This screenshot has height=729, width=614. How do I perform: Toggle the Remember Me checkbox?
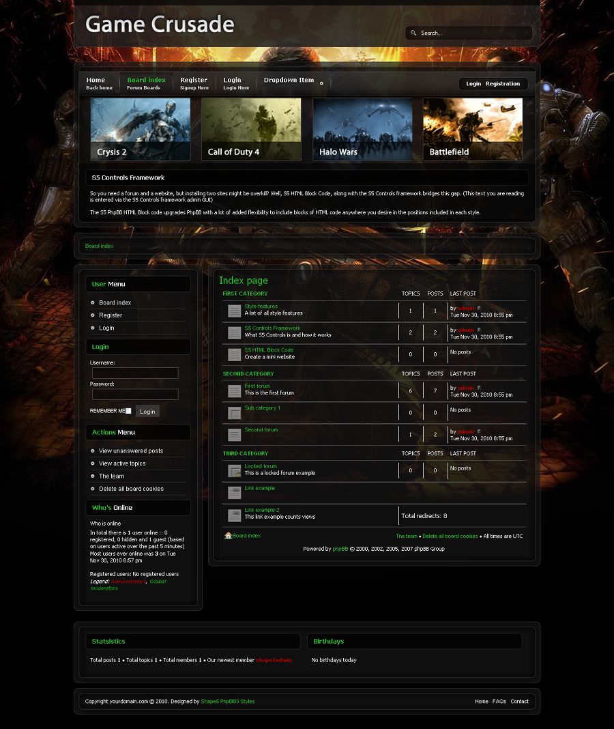(128, 411)
